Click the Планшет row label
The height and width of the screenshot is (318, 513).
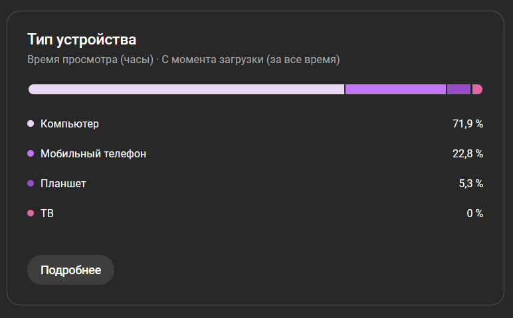tap(63, 183)
